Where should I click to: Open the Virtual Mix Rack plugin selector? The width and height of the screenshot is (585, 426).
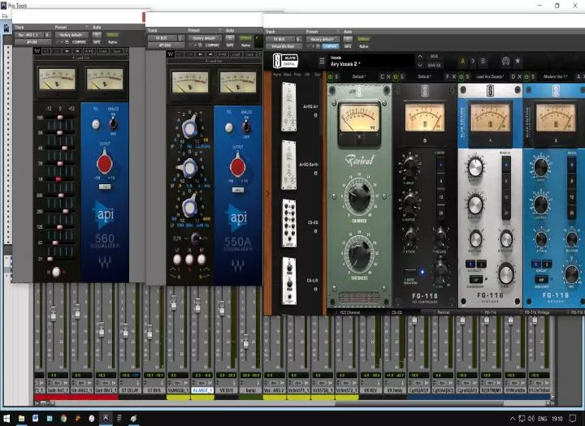pos(284,46)
